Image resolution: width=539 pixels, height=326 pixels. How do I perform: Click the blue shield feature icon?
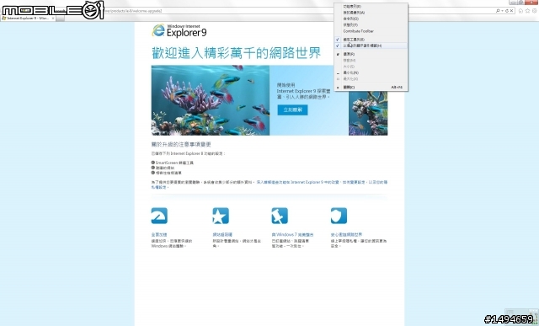339,216
